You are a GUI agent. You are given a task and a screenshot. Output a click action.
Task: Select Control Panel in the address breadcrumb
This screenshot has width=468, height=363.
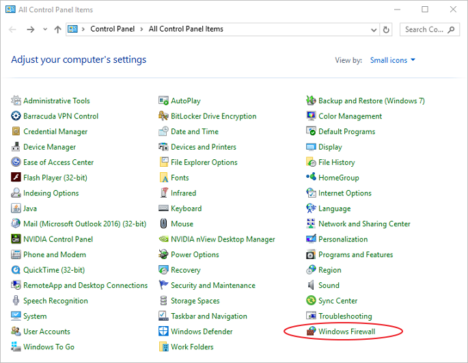112,29
